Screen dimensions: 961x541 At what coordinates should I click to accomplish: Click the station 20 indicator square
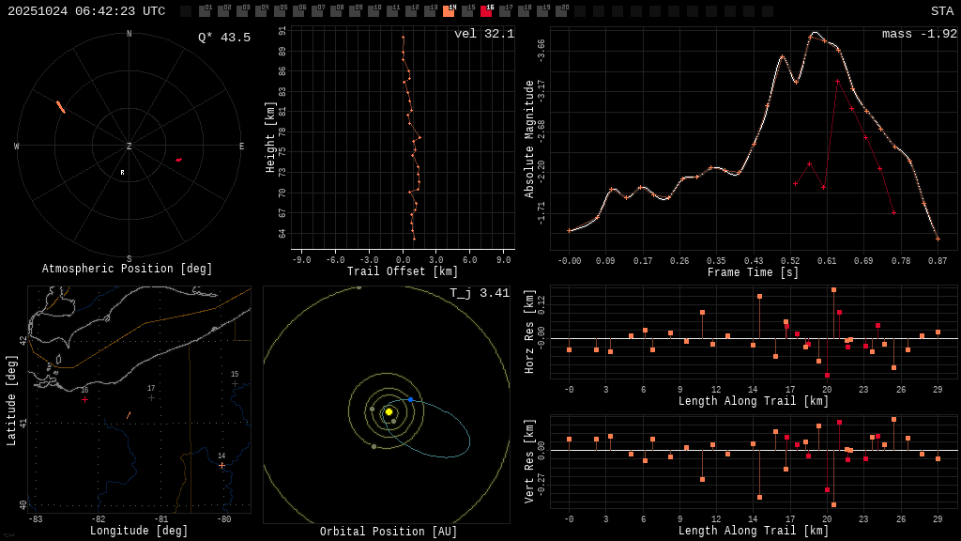coord(561,11)
